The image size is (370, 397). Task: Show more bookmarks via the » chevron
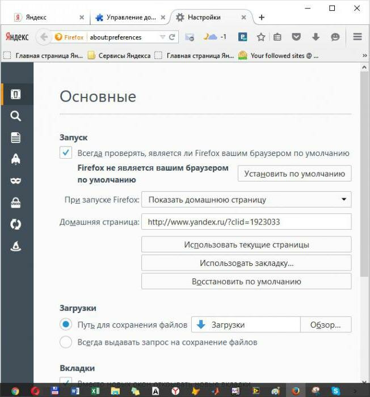click(x=365, y=56)
